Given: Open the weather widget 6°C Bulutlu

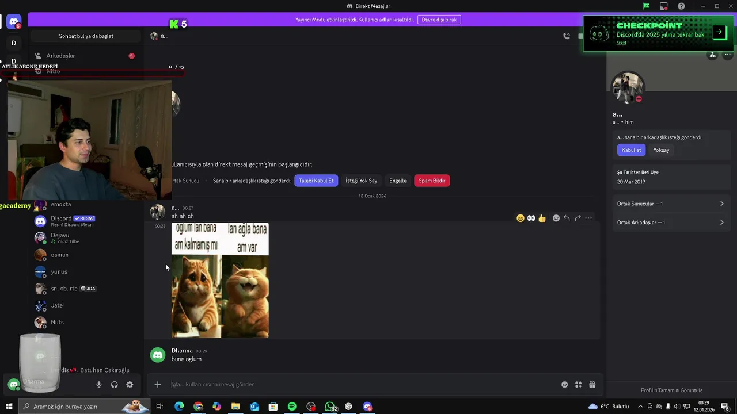Looking at the screenshot, I should (x=608, y=407).
